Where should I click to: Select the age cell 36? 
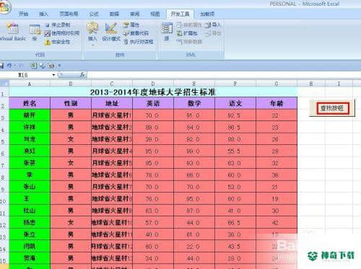pos(277,175)
